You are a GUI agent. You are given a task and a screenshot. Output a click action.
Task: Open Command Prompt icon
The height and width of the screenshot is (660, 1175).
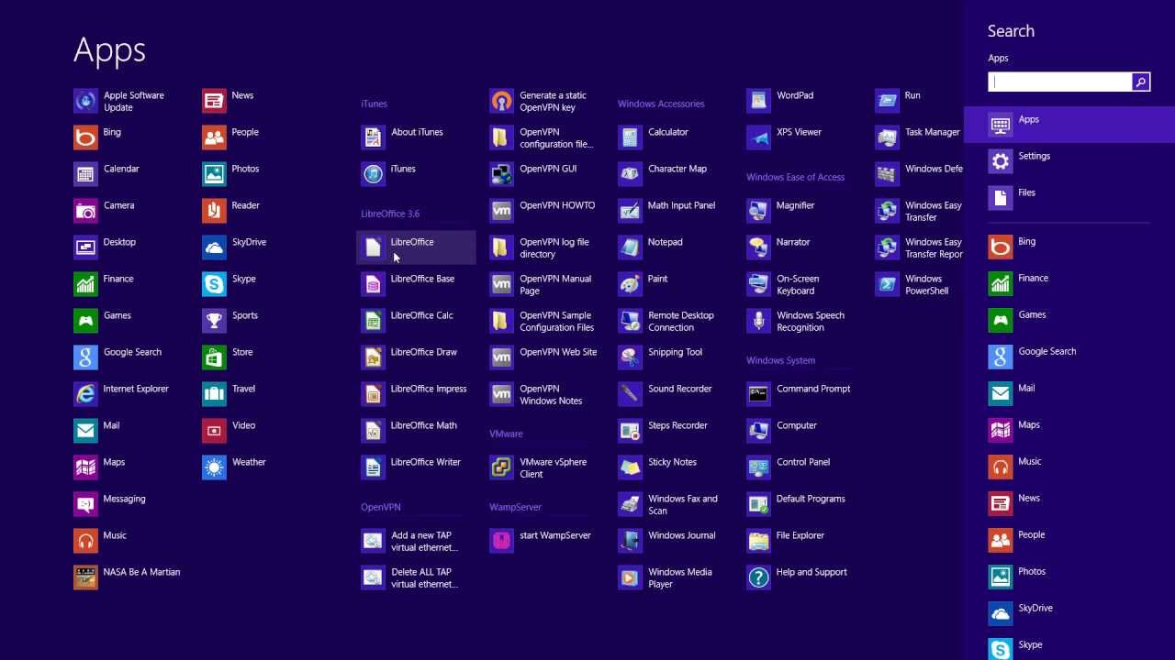coord(758,394)
